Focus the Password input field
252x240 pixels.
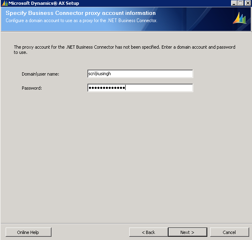tap(140, 88)
